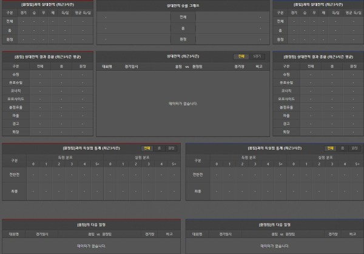Switch to the 5경기 tab in 상대전적
The width and height of the screenshot is (364, 254).
click(257, 56)
